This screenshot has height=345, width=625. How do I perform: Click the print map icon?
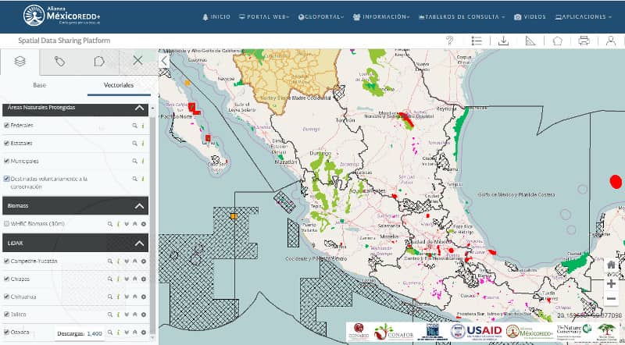(x=584, y=41)
